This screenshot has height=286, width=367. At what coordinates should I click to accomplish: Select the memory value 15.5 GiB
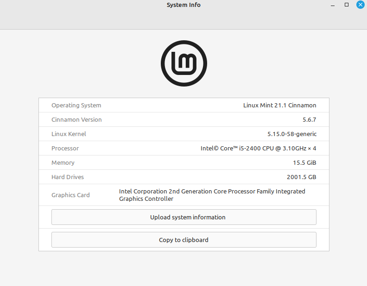coord(304,162)
